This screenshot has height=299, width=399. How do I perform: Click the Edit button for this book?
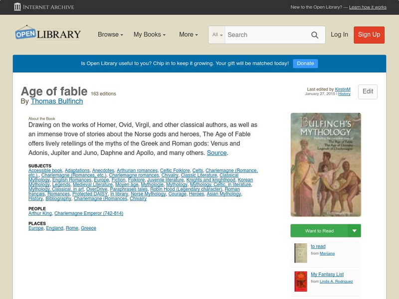coord(368,91)
